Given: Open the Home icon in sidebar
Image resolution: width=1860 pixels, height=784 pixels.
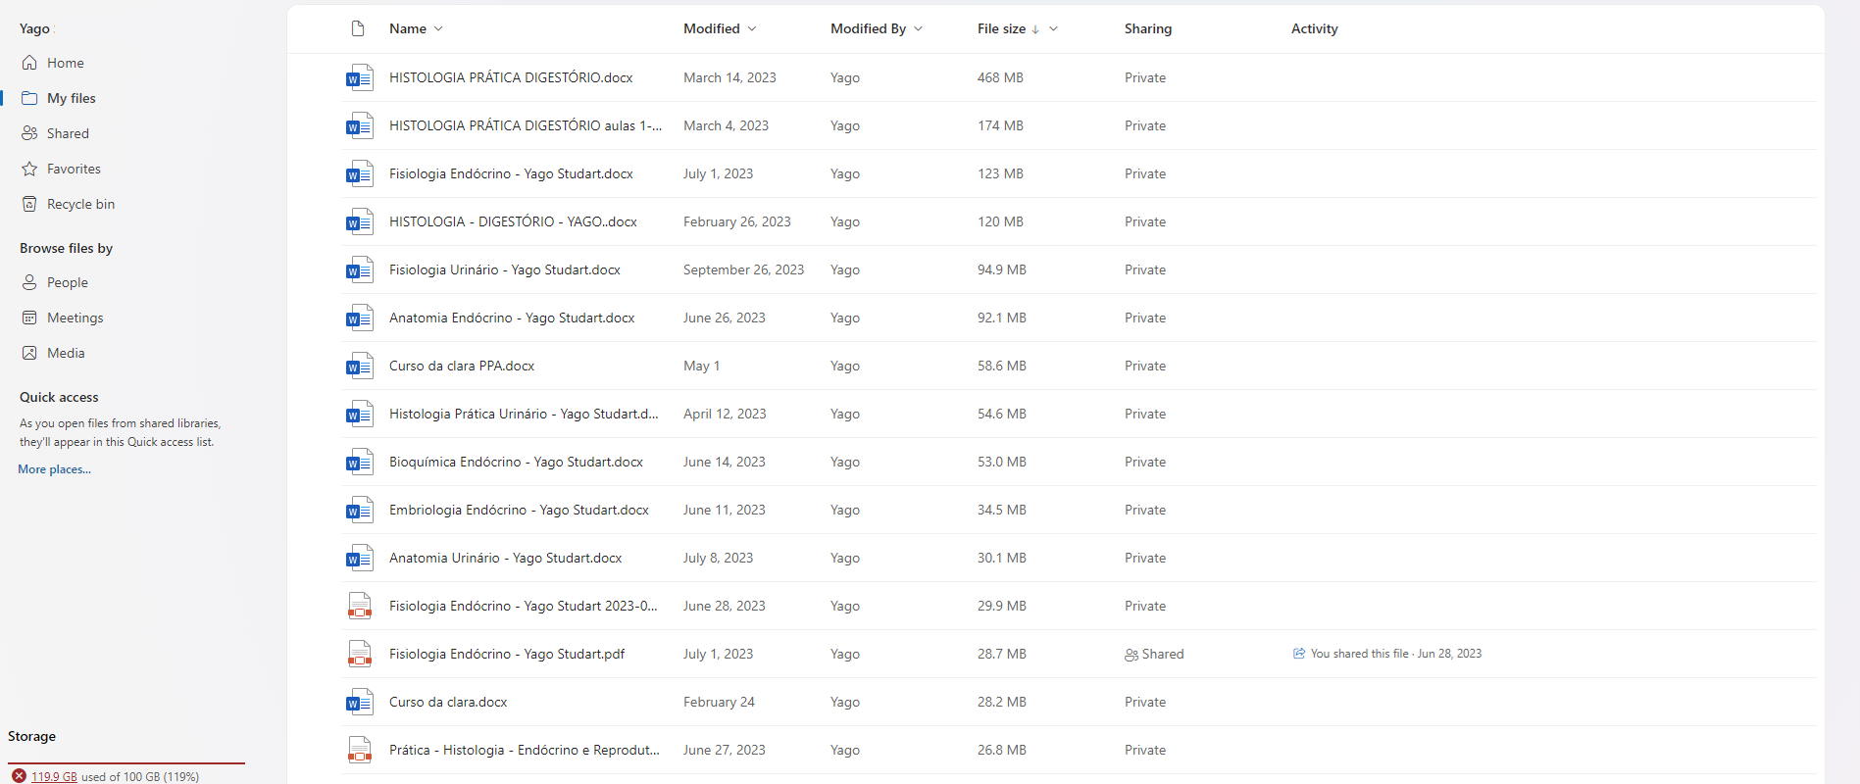Looking at the screenshot, I should (29, 63).
